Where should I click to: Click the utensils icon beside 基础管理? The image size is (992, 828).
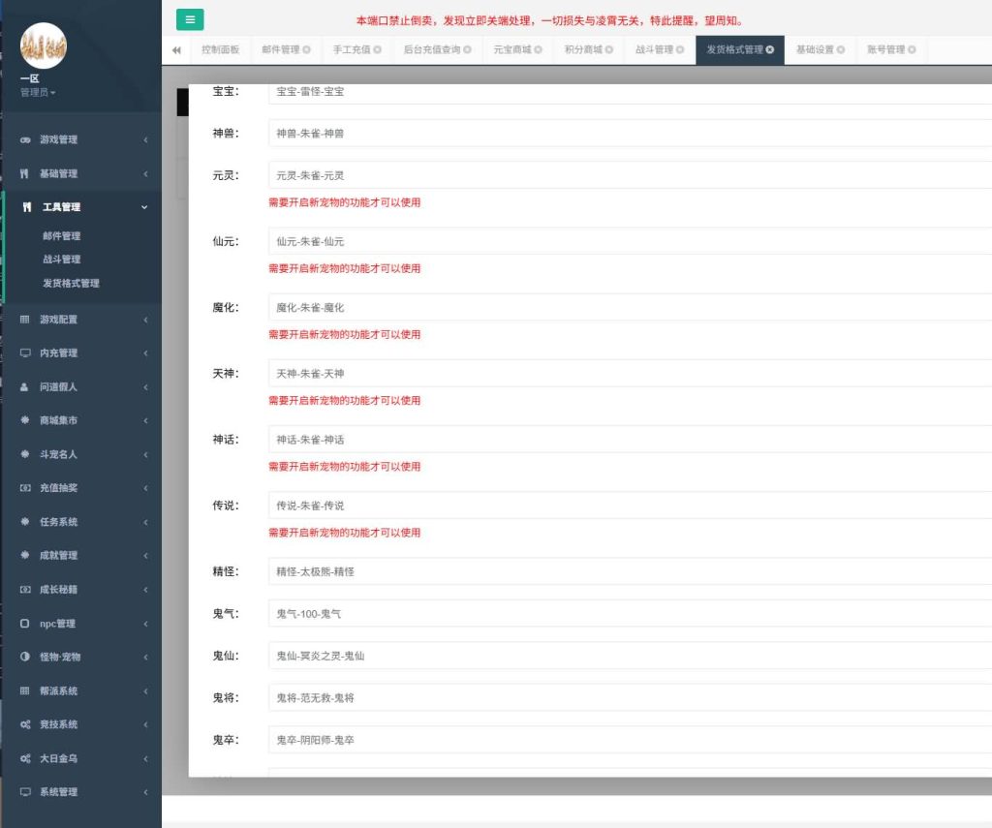tap(24, 173)
